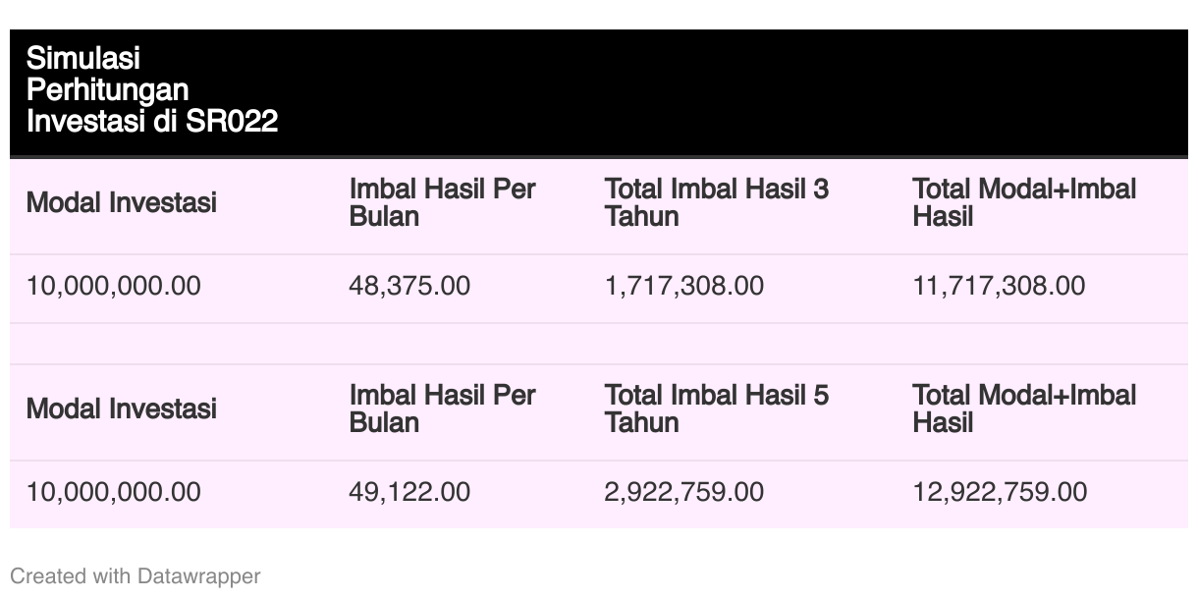Select the 'Modal Investasi' header in the 5-year section
This screenshot has height=599, width=1198.
[x=122, y=408]
